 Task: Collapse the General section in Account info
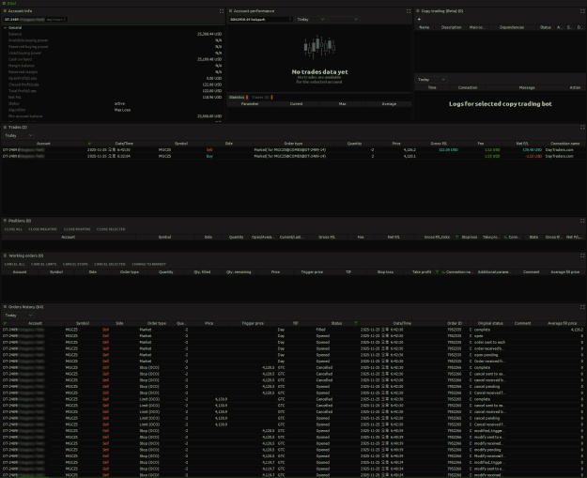[x=6, y=27]
